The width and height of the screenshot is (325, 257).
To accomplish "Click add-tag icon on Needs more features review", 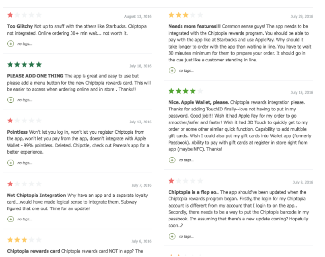I will [172, 71].
